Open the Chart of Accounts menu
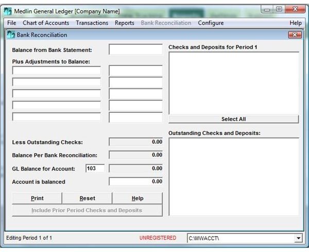Viewport: 309px width, 252px height. point(46,23)
